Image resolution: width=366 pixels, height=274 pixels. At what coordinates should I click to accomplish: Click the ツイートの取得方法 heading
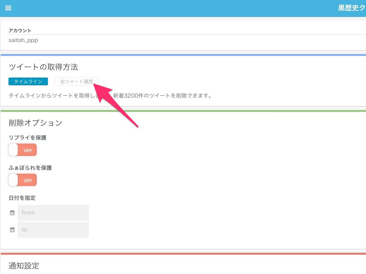pos(43,67)
